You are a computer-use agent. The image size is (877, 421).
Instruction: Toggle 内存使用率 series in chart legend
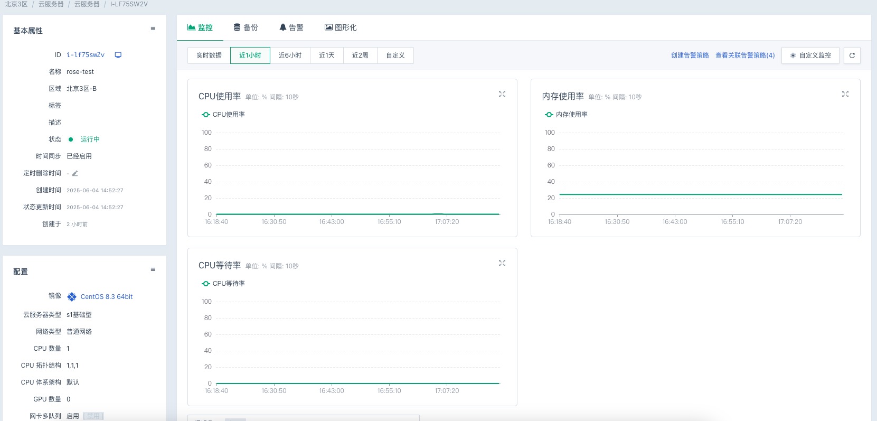coord(567,115)
